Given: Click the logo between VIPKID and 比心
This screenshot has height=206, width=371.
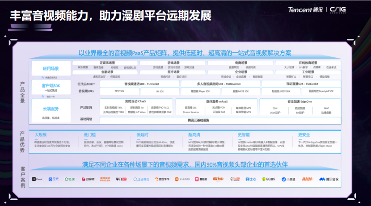Looking at the screenshot, I should [235, 179].
